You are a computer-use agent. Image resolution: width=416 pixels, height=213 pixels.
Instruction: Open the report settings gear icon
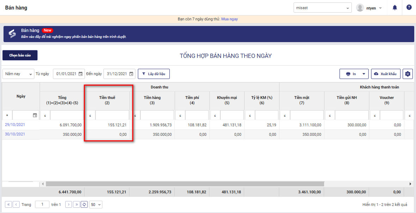click(408, 74)
